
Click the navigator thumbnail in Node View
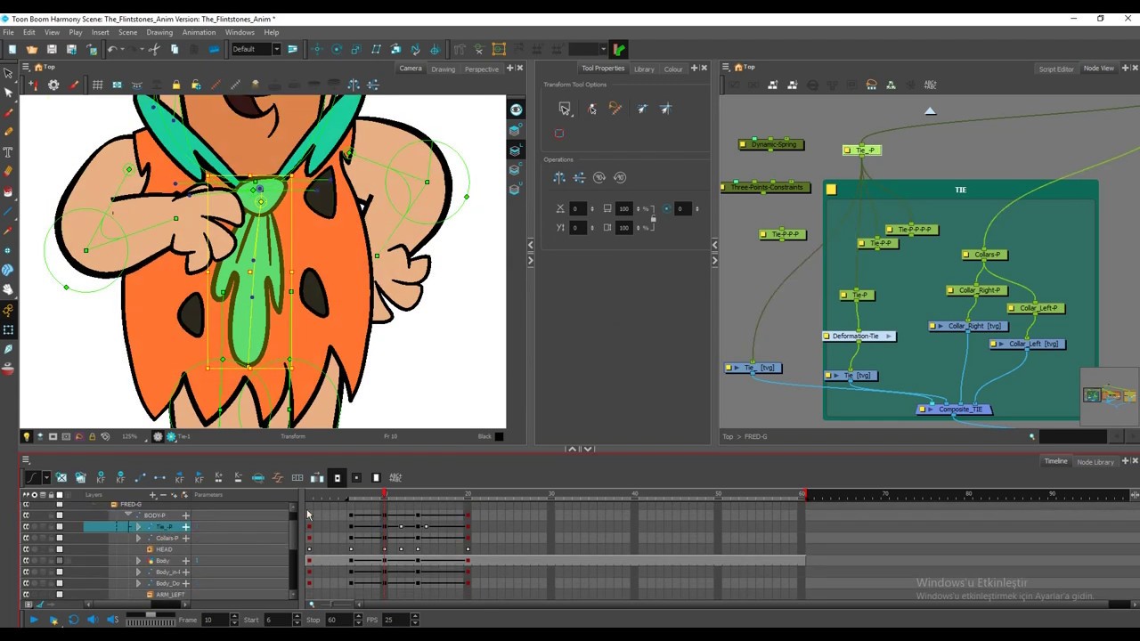[x=1109, y=395]
